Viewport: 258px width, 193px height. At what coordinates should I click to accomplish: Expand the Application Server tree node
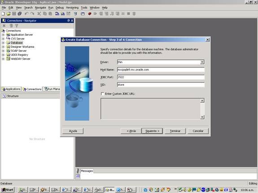pyautogui.click(x=3, y=35)
